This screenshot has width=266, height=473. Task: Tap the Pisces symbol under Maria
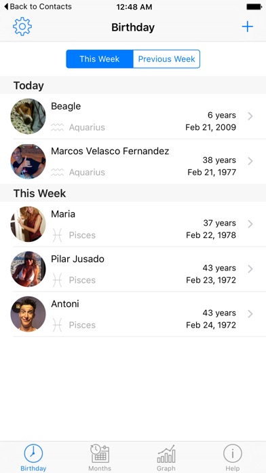tap(57, 235)
